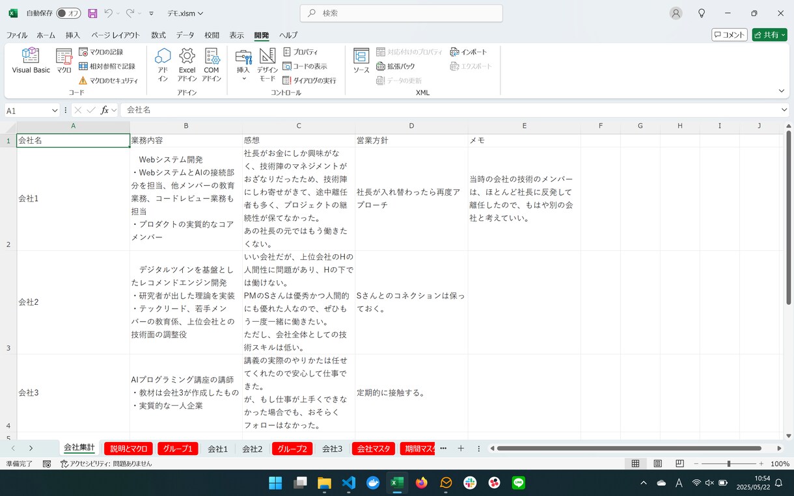
Task: Open the Add-ins (アドイン) button
Action: 163,65
